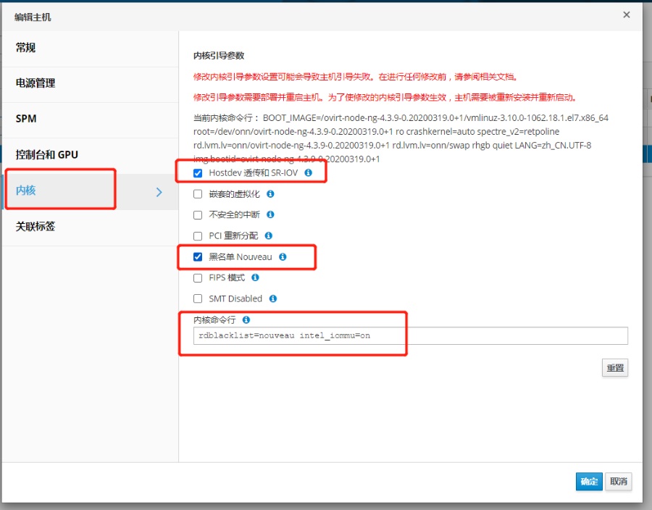Click the 当前内核命令行 text

tap(401, 138)
